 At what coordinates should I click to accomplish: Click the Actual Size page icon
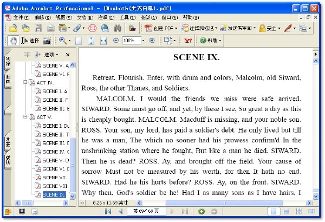point(79,41)
